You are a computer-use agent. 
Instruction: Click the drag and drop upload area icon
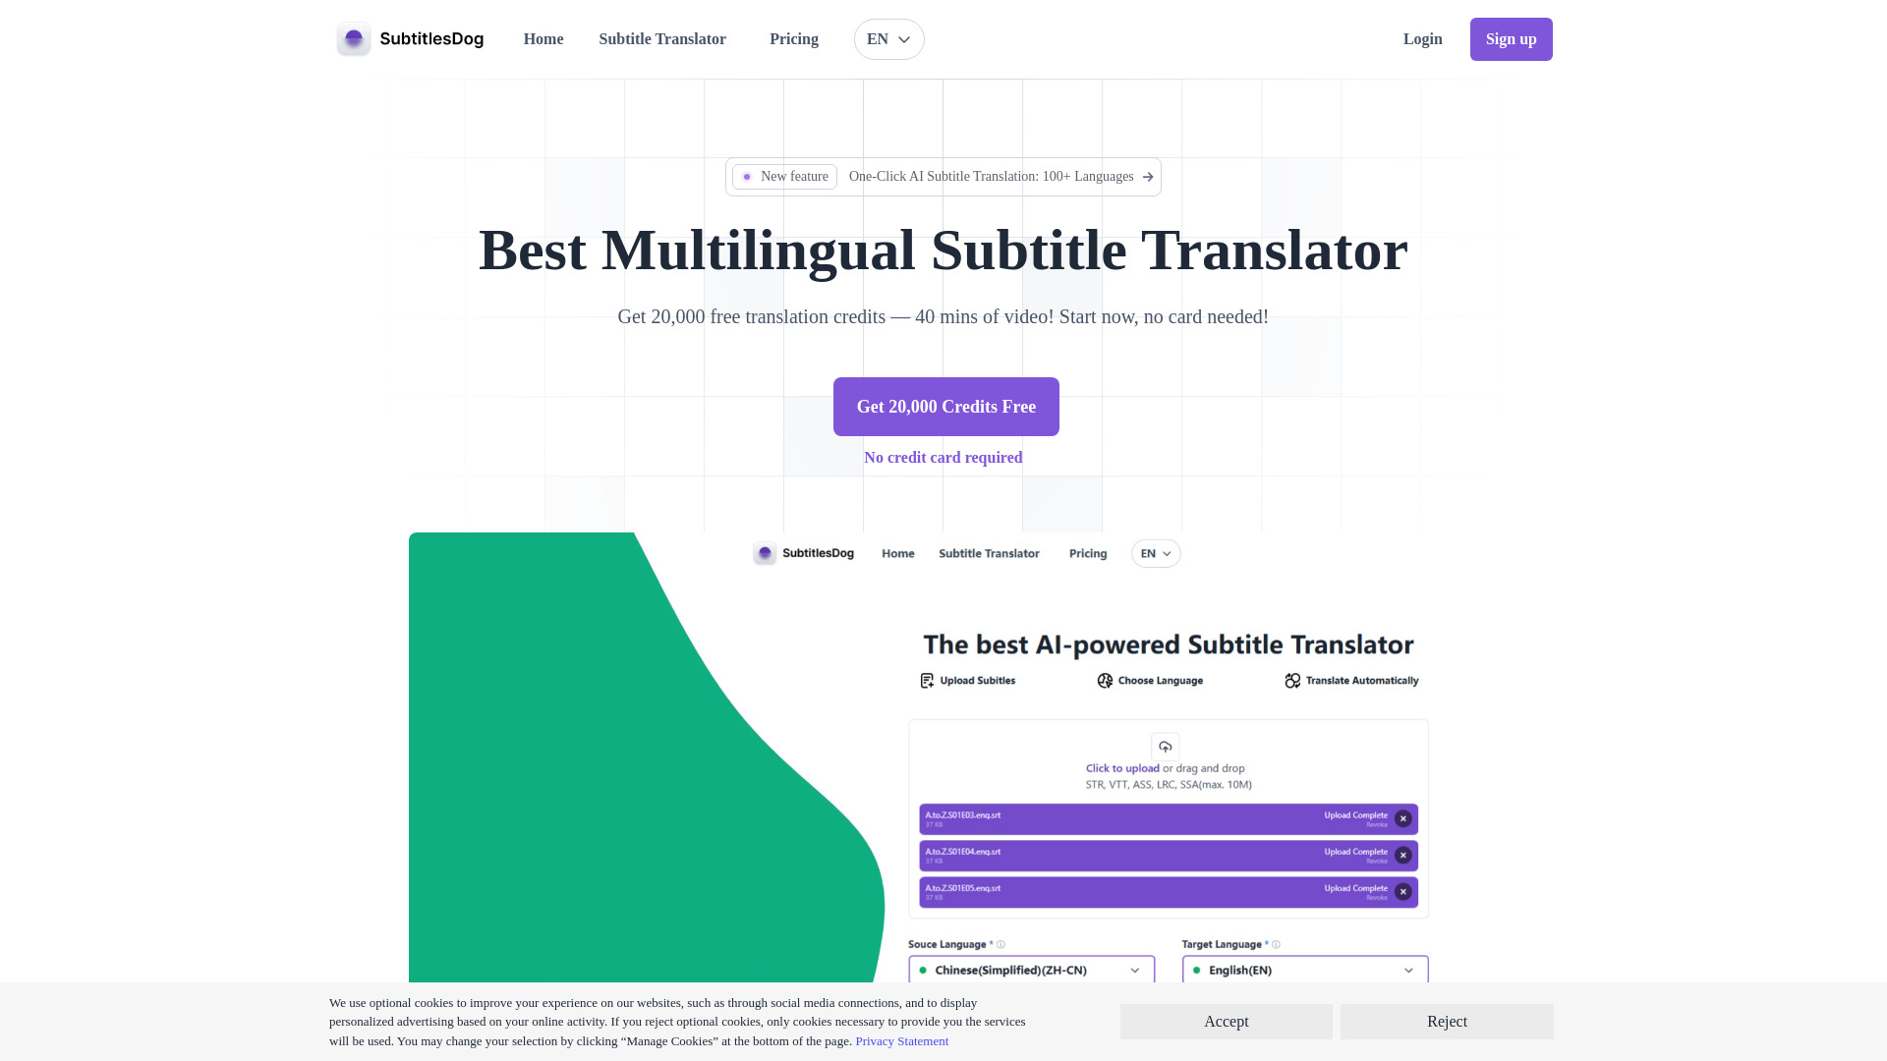point(1165,747)
